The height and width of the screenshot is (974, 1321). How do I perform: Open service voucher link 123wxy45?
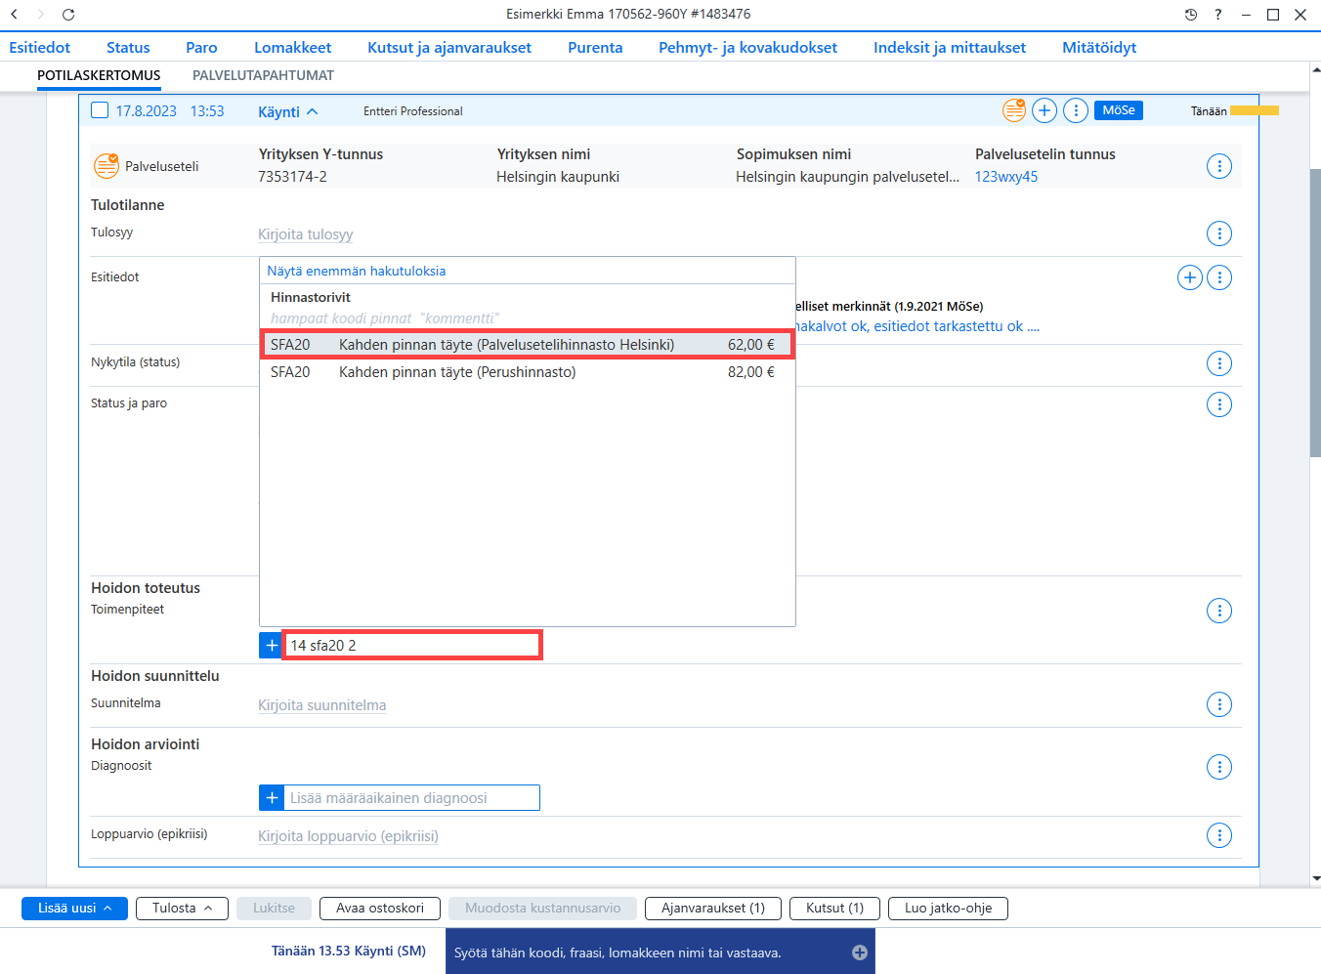click(1006, 177)
